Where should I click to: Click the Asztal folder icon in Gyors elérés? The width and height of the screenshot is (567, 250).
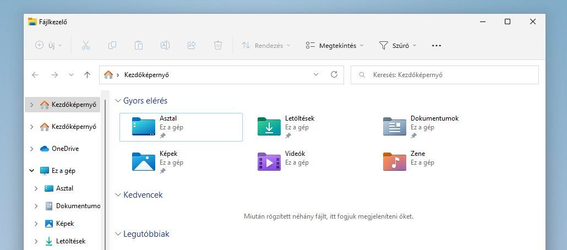(144, 126)
